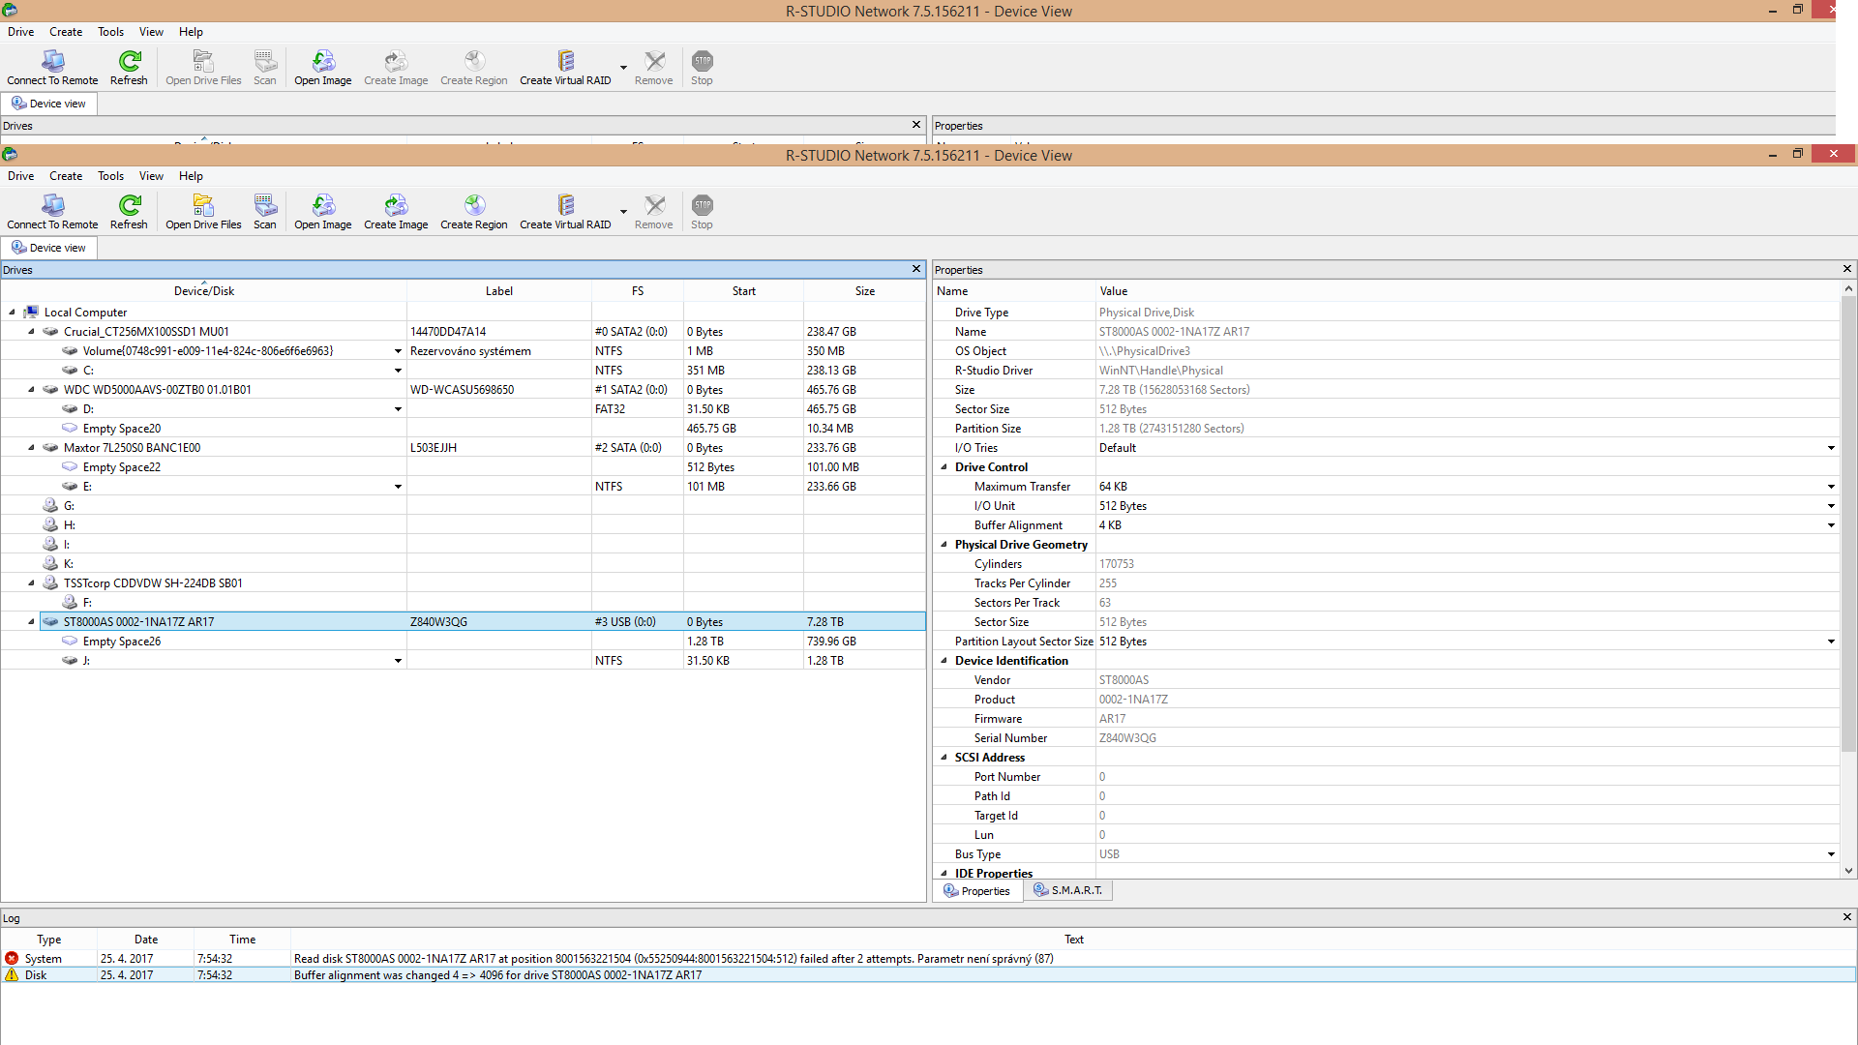Image resolution: width=1858 pixels, height=1045 pixels.
Task: Collapse the Physical Drive Geometry section
Action: [944, 544]
